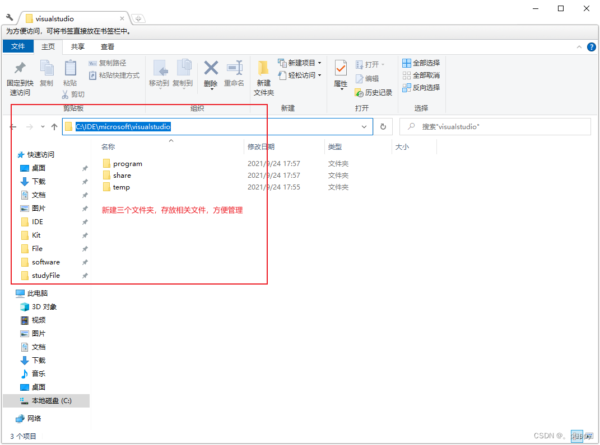Unpin 下载 from Quick access

coord(85,181)
